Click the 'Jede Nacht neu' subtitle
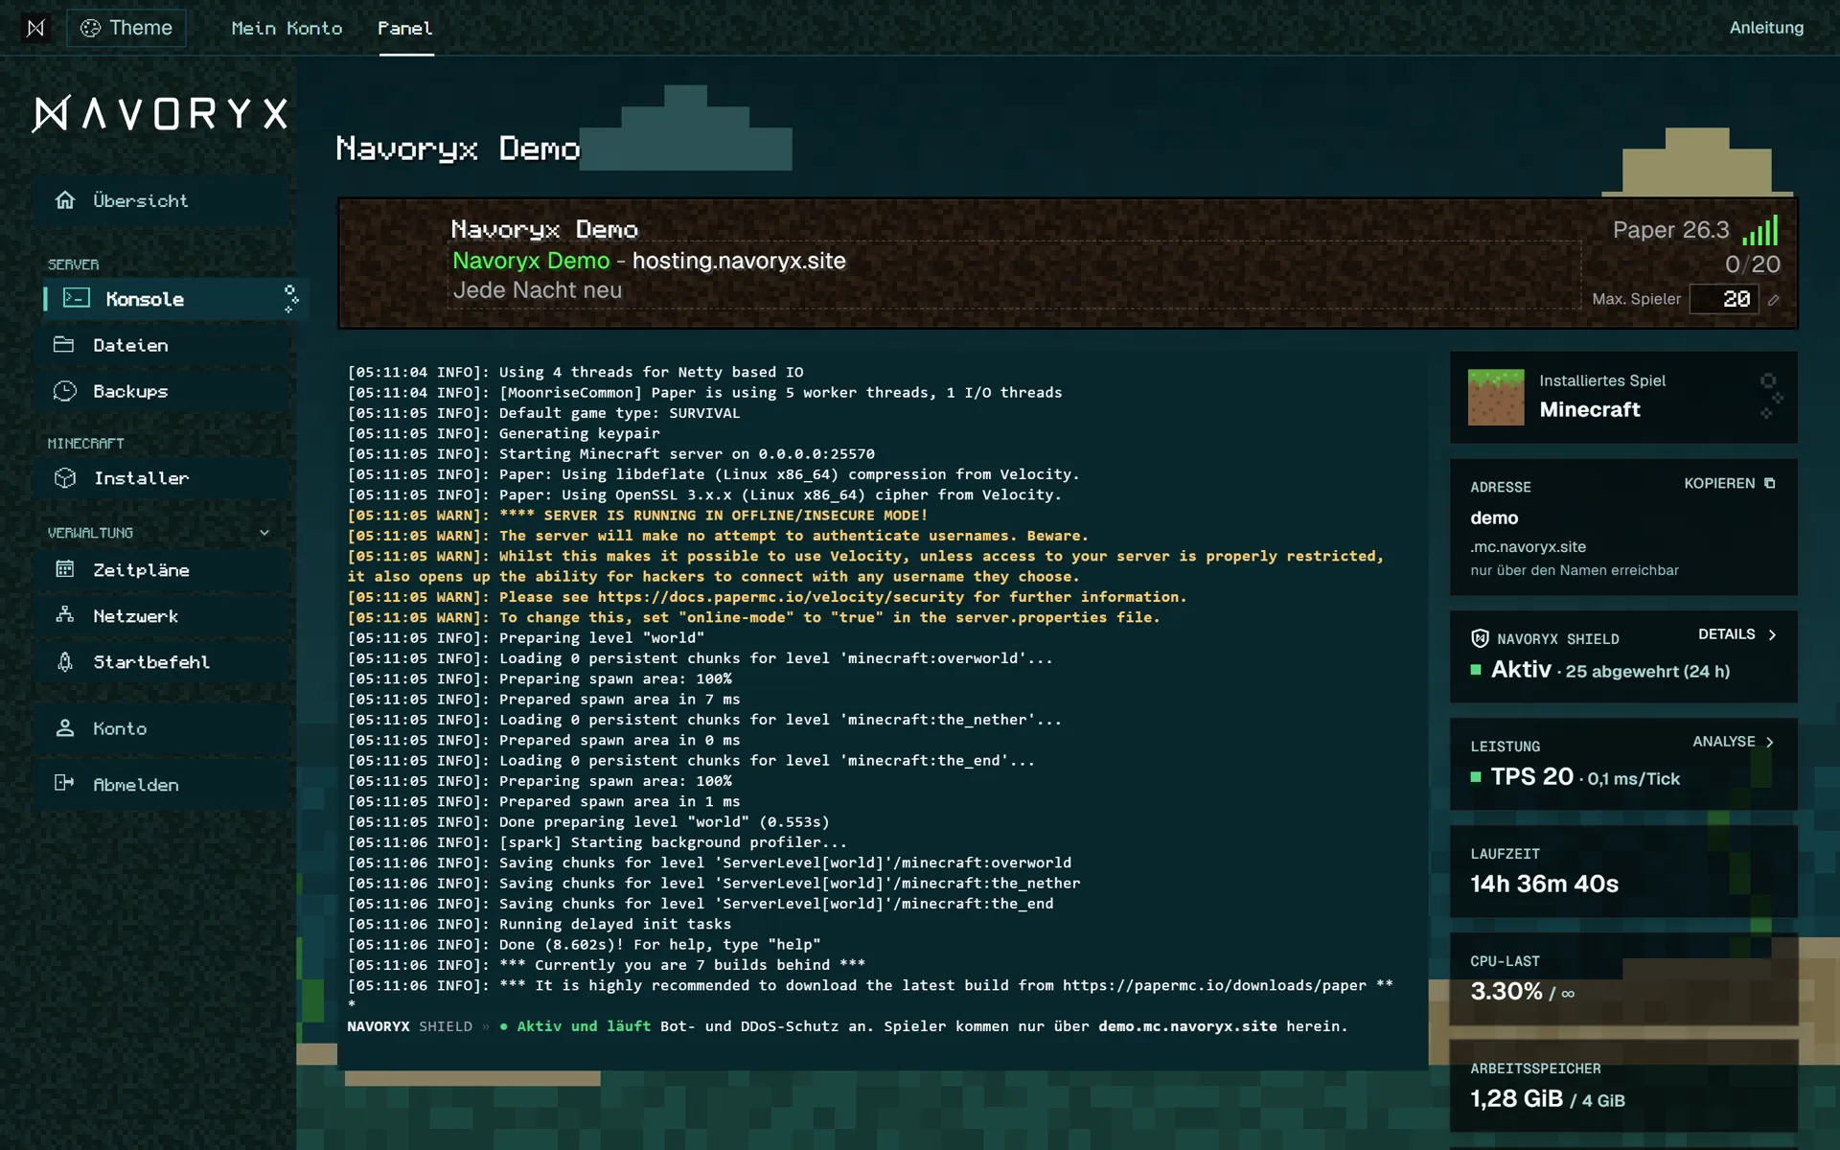This screenshot has height=1150, width=1840. point(537,290)
